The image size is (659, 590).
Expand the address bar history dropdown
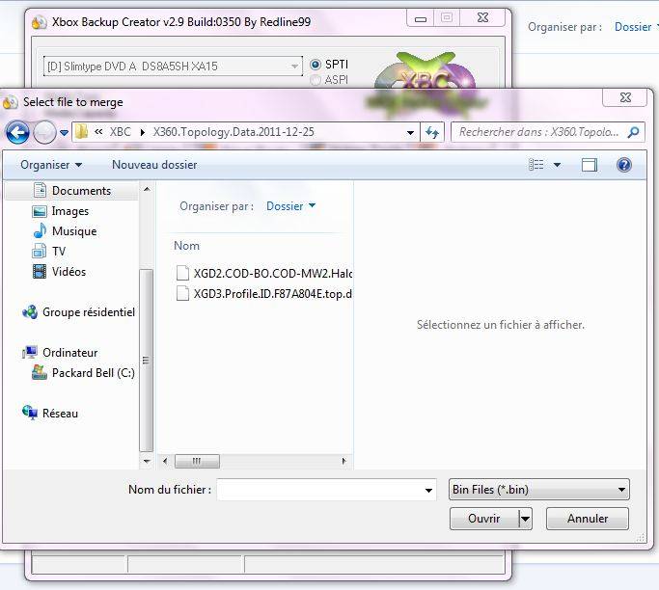click(410, 133)
